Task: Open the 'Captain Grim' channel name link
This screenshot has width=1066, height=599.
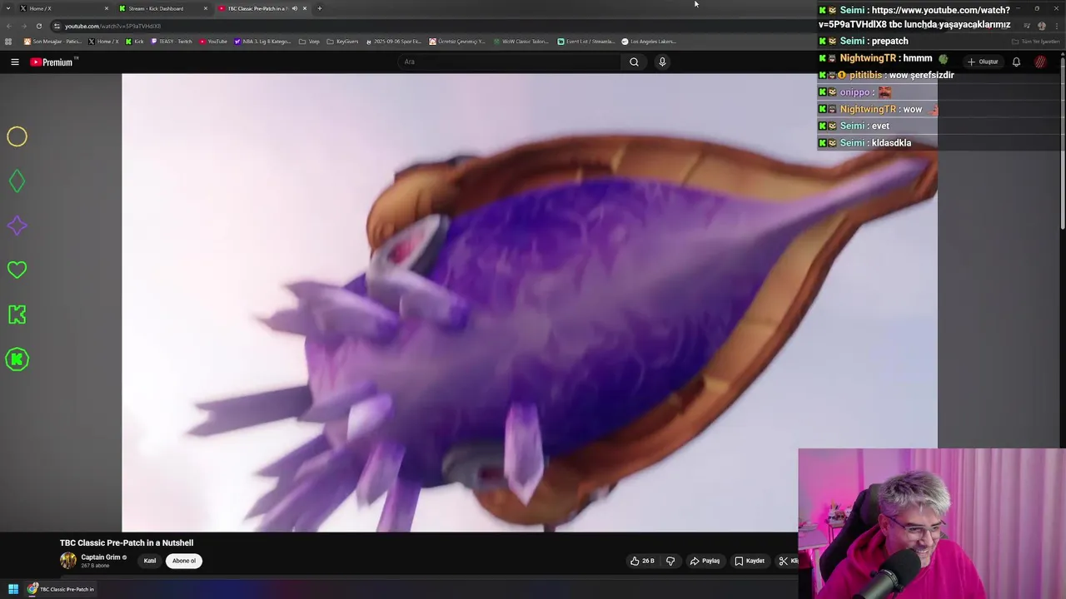Action: 101,557
